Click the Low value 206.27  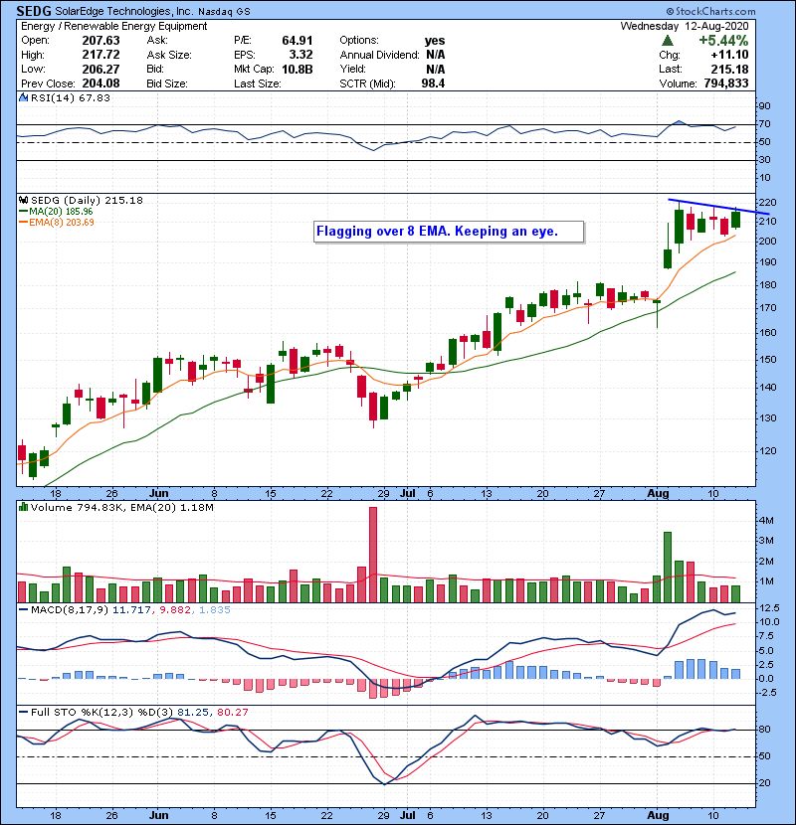point(100,70)
